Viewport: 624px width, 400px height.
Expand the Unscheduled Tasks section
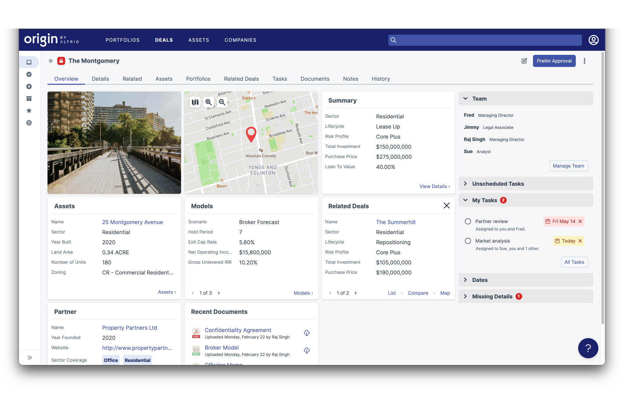526,184
